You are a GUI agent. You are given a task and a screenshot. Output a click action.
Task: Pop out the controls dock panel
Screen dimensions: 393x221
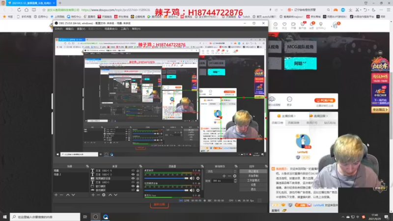click(266, 166)
